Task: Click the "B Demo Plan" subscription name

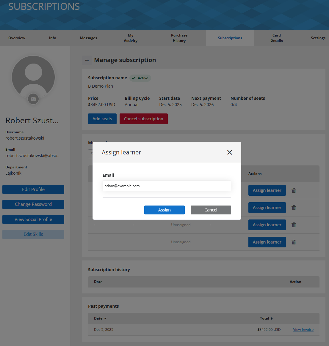Action: coord(101,86)
